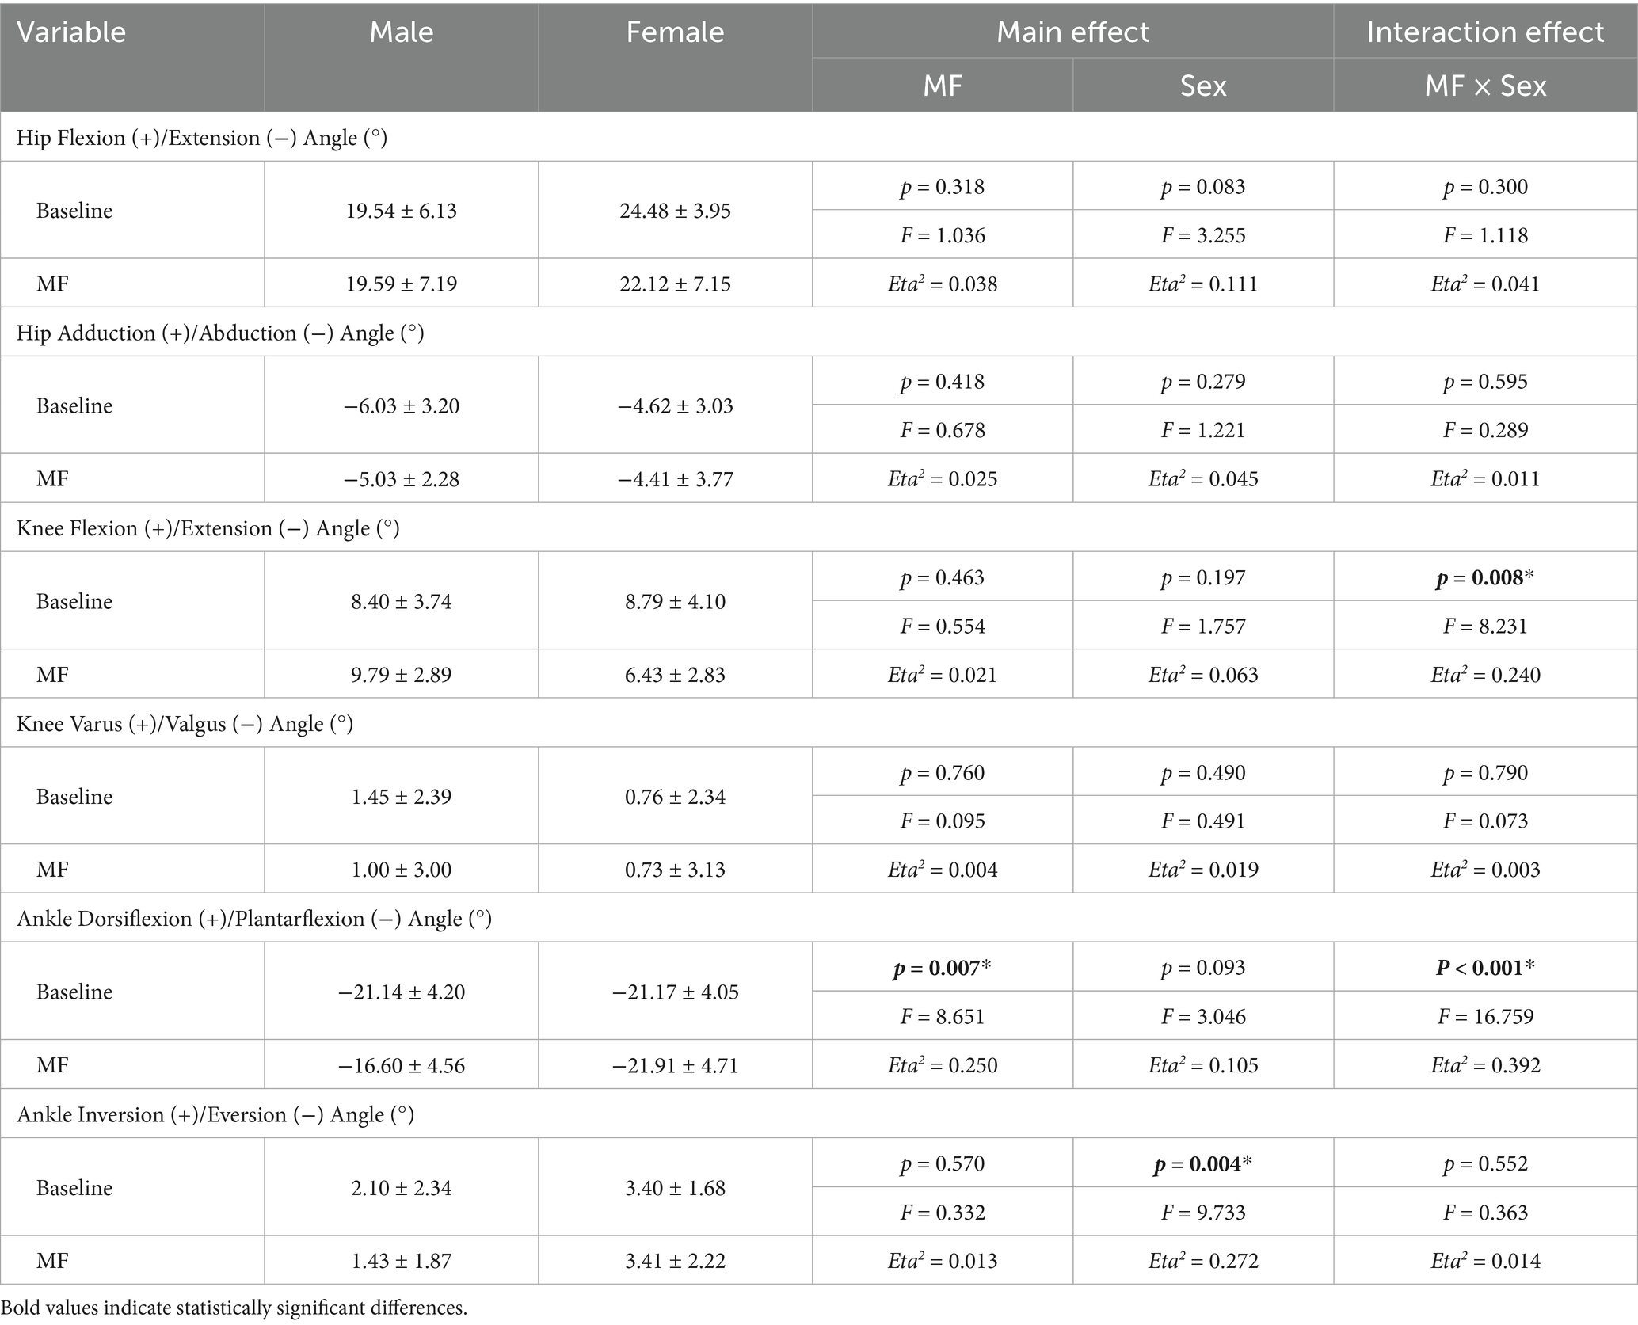Click the Variable column header
This screenshot has width=1638, height=1325.
pos(71,32)
